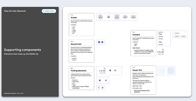Click 'Dark mode = 24%' text
Screen dimensions: 196x101
pyautogui.click(x=137, y=88)
